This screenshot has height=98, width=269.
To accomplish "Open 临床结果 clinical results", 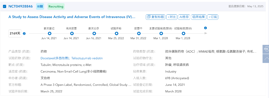I will pyautogui.click(x=199, y=17).
